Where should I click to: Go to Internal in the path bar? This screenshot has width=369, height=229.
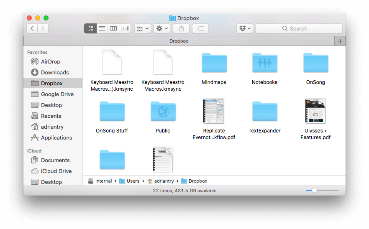(x=100, y=181)
